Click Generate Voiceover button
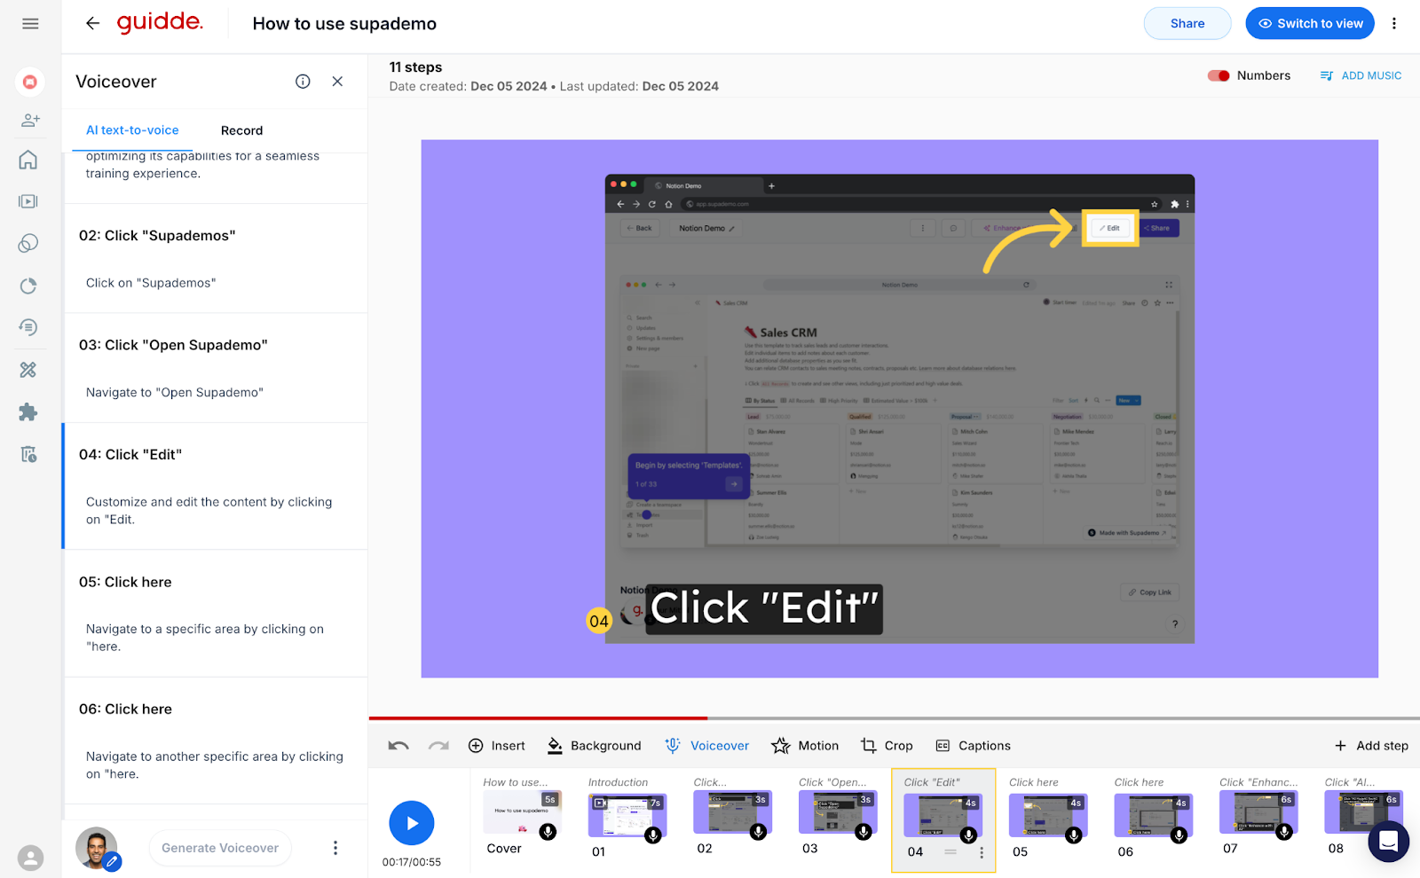1420x878 pixels. 220,848
